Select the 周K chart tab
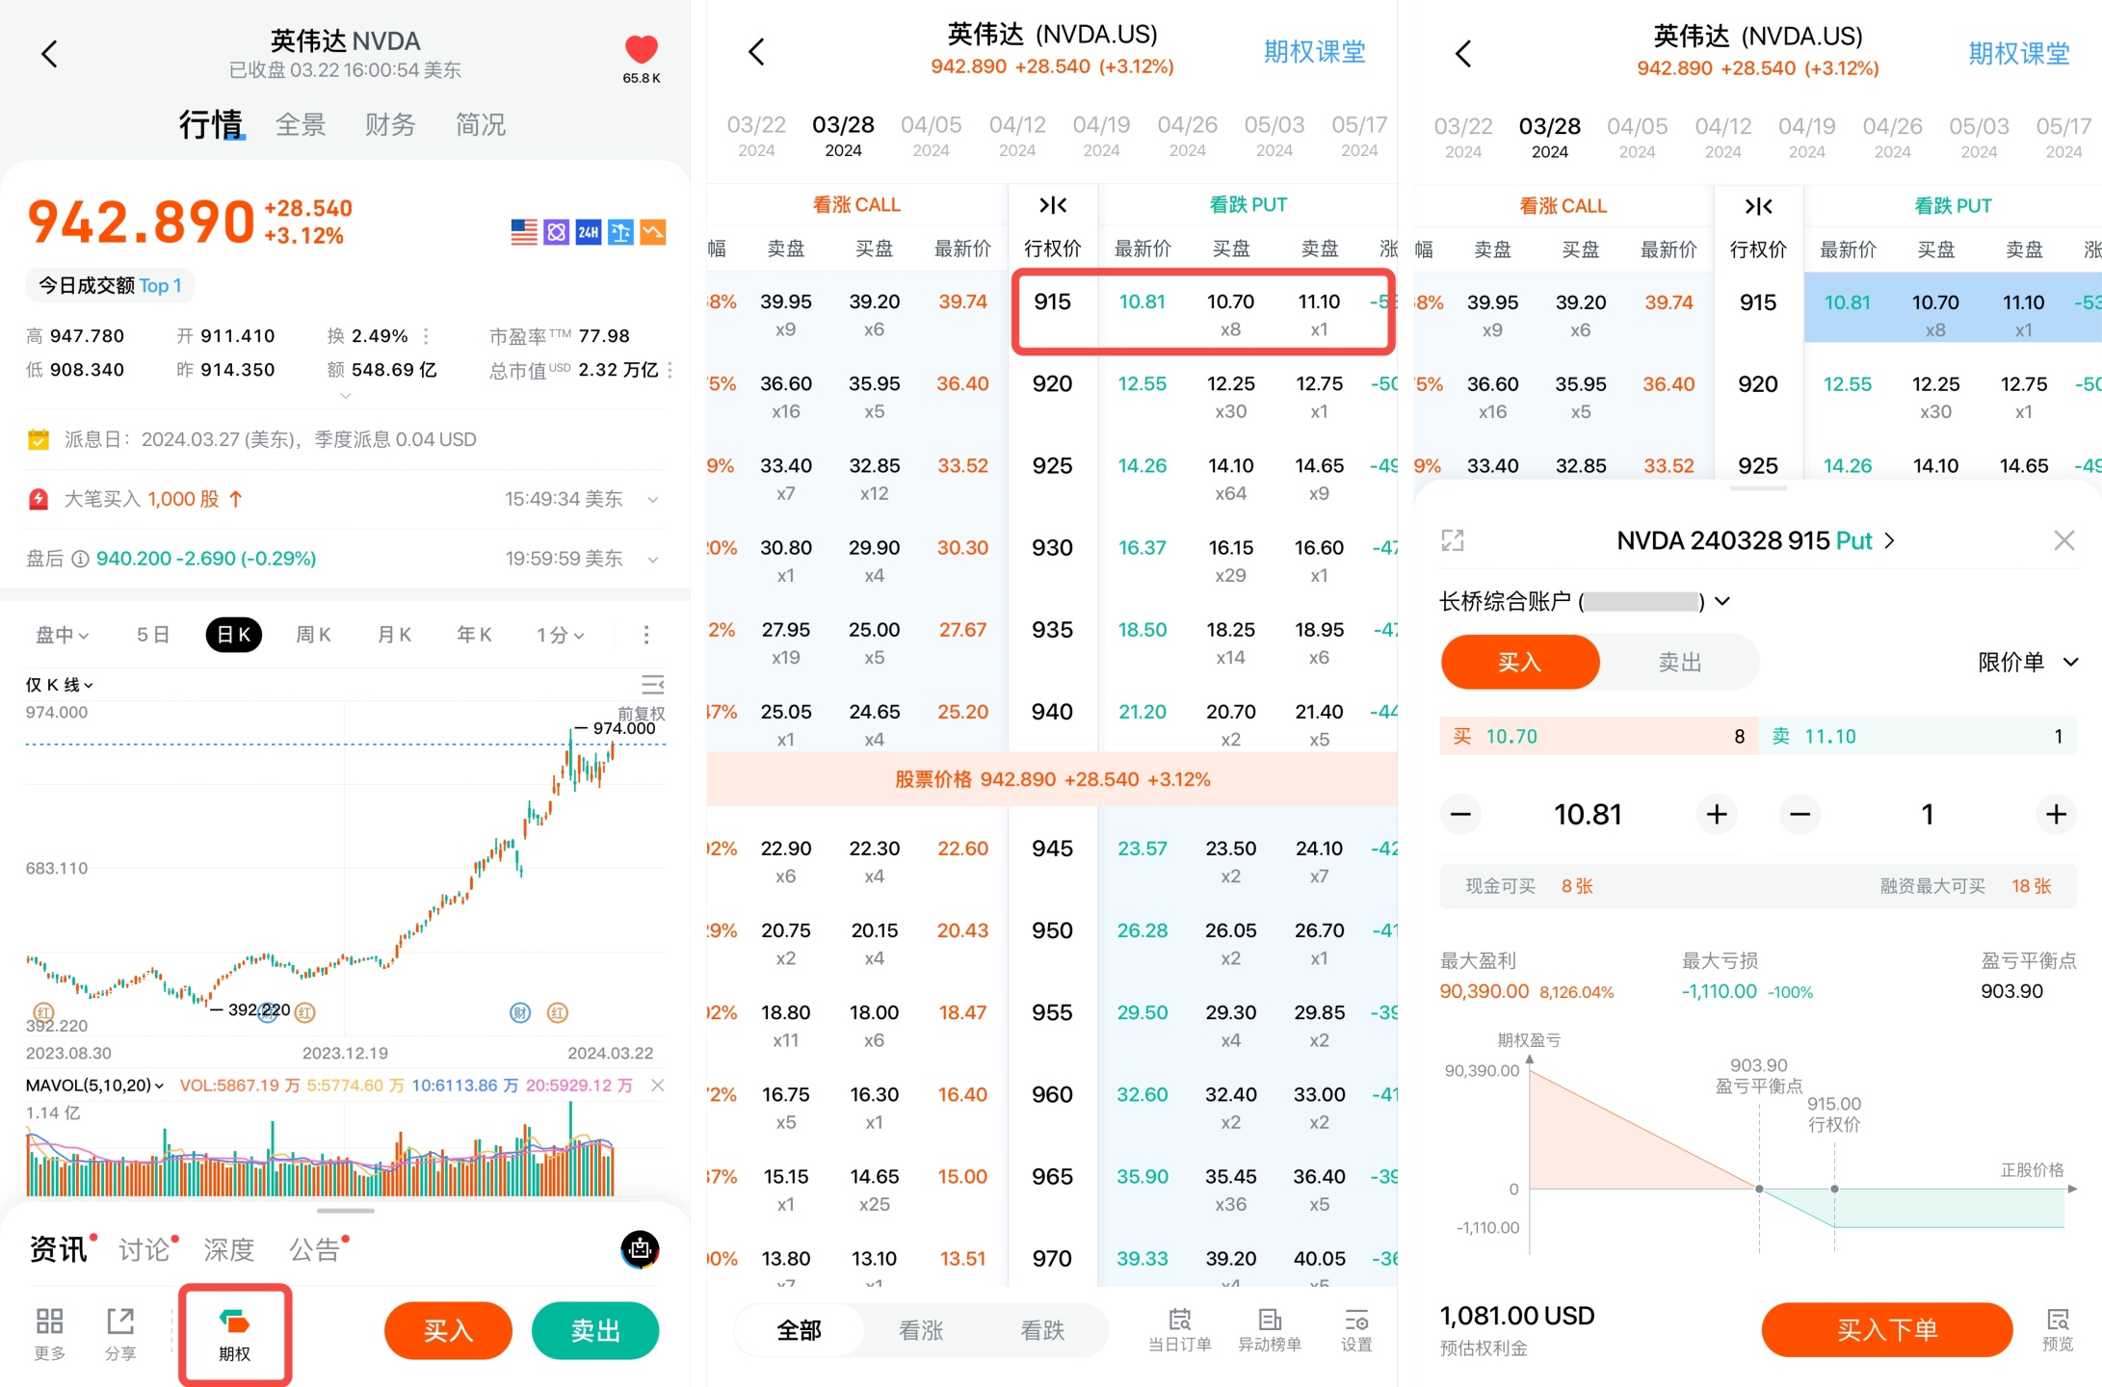The width and height of the screenshot is (2102, 1387). [x=313, y=635]
